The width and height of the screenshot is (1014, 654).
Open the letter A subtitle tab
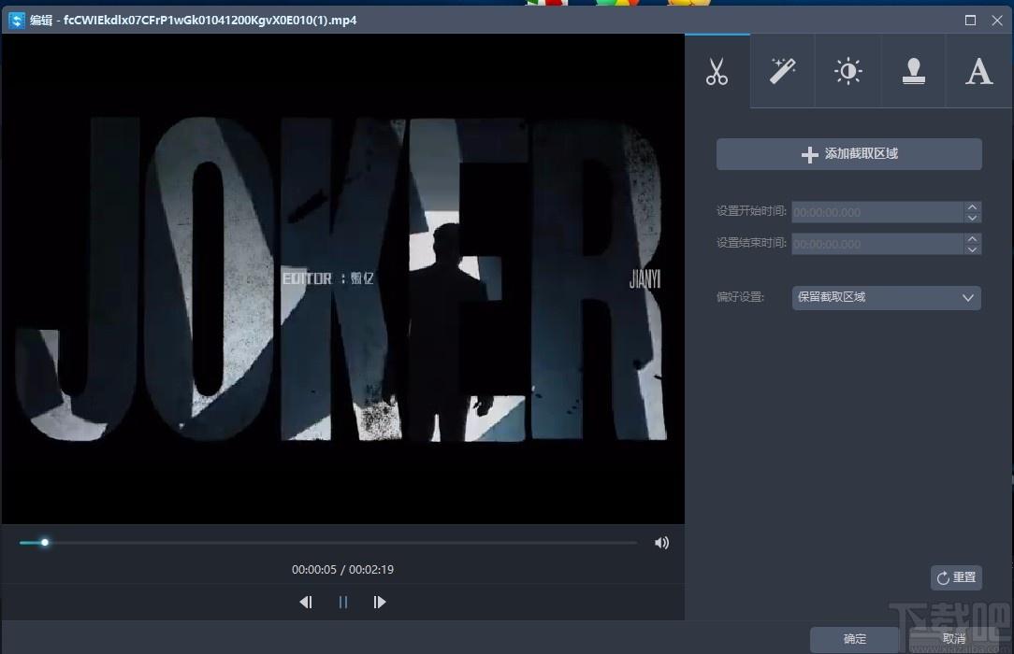(x=979, y=71)
